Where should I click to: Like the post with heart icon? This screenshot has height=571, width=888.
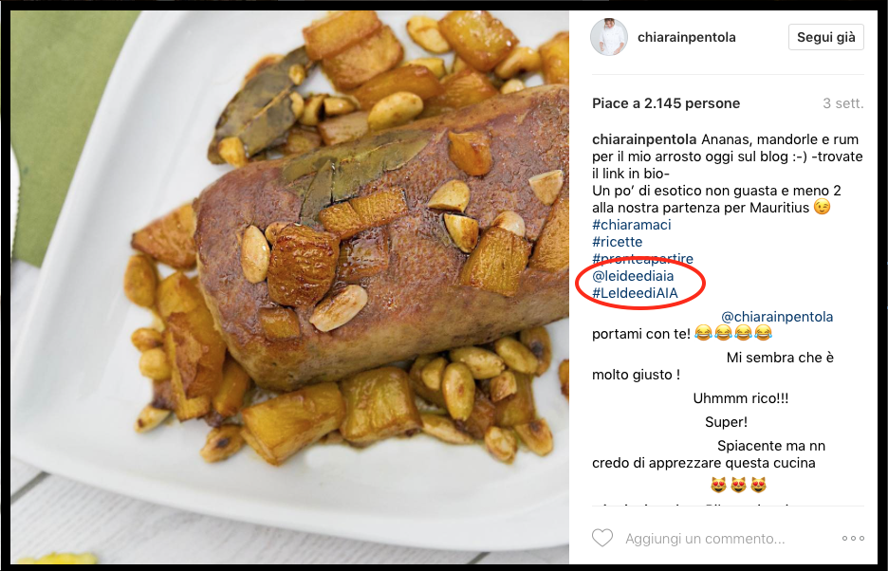(602, 538)
